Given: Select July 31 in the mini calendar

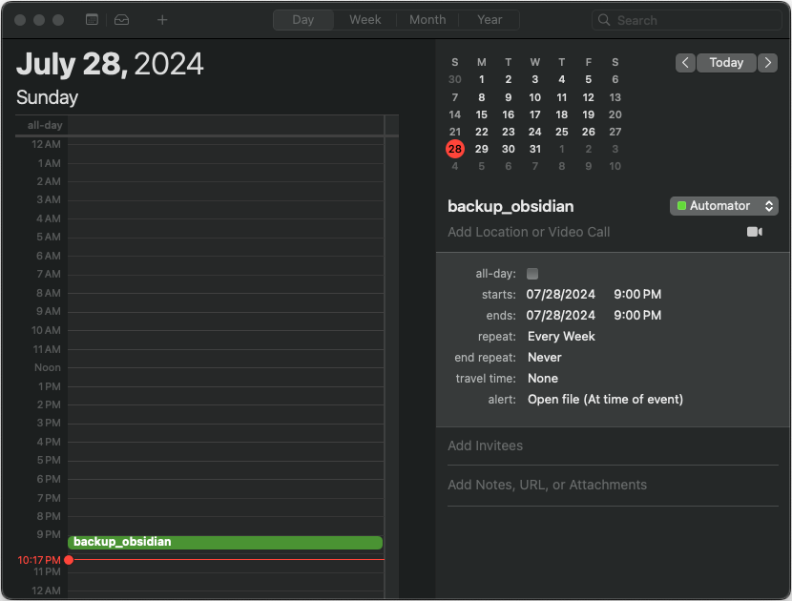Looking at the screenshot, I should click(x=535, y=149).
